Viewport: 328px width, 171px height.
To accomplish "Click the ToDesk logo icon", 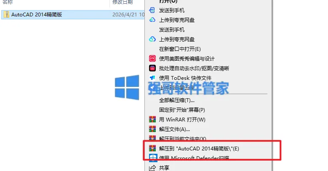I will [152, 78].
